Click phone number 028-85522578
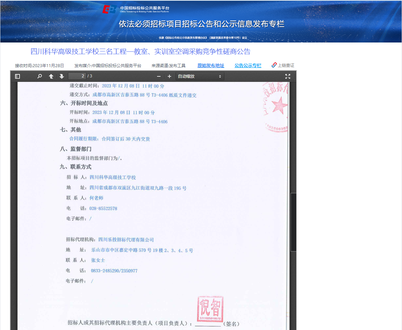This screenshot has width=402, height=330. coord(103,209)
